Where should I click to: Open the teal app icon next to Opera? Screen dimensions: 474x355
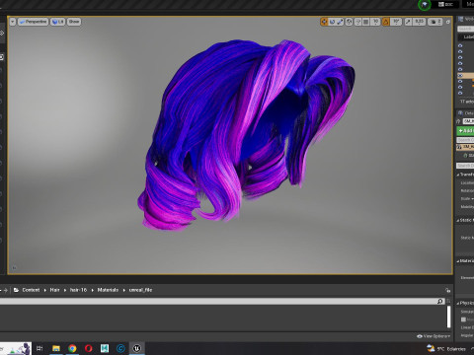coord(105,348)
